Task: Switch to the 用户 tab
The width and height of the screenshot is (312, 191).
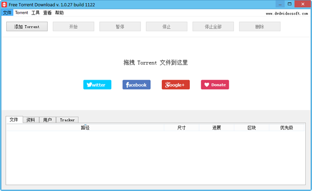Action: point(47,120)
